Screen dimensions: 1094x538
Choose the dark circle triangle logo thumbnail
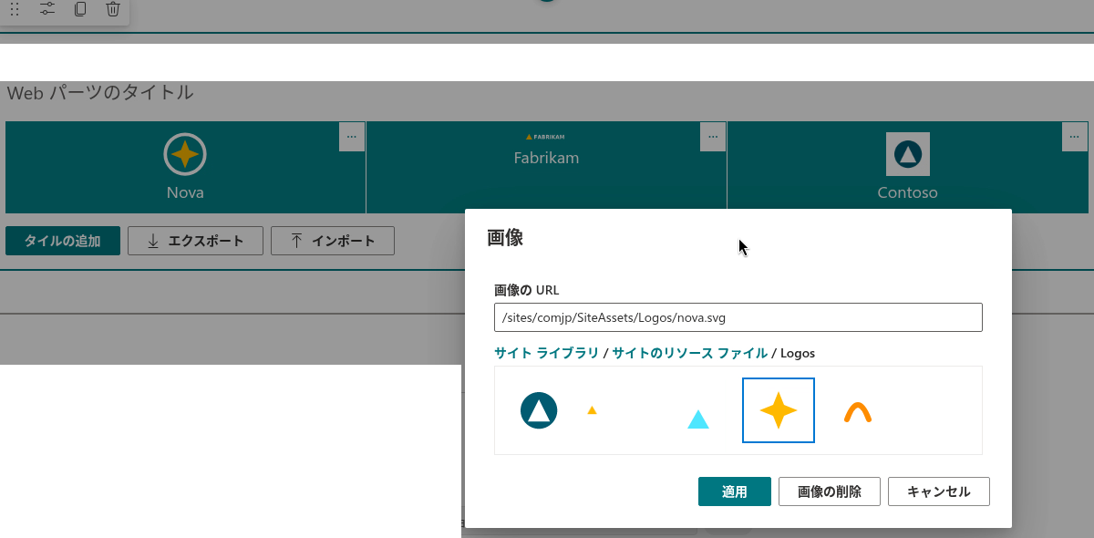pyautogui.click(x=539, y=410)
